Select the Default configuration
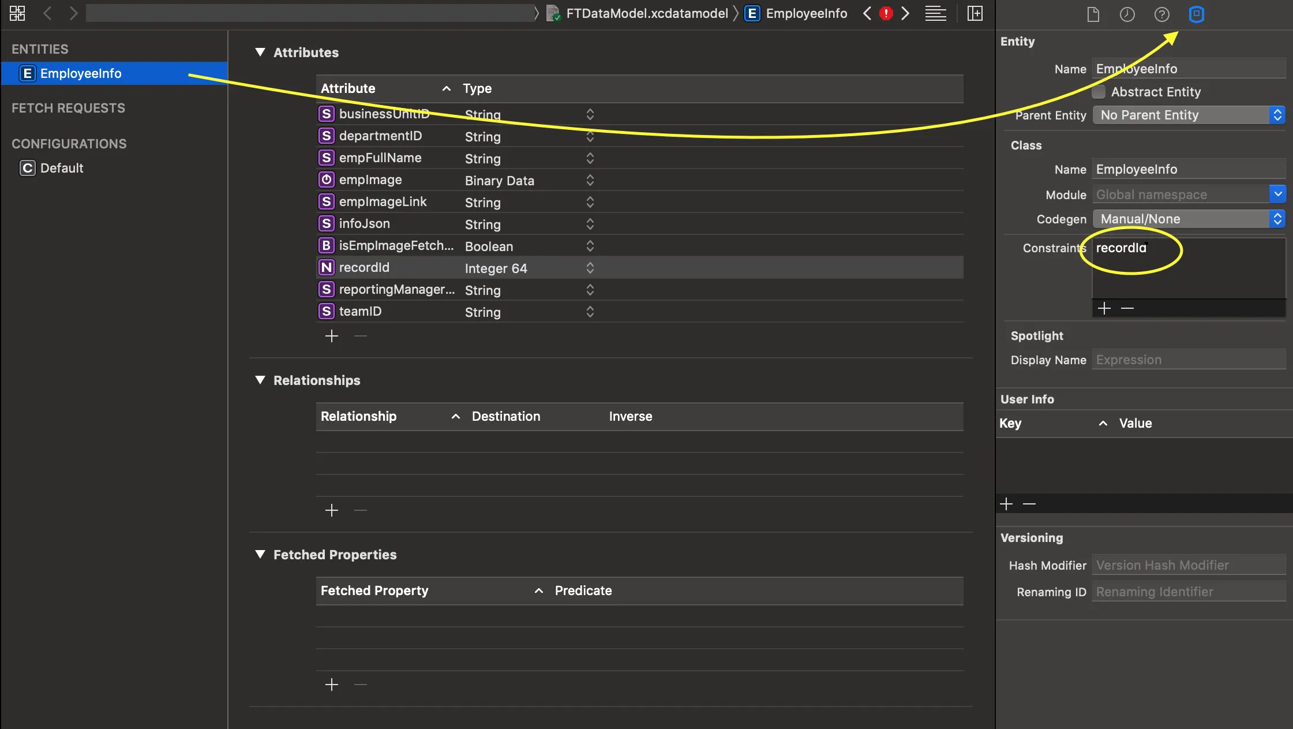This screenshot has height=729, width=1293. pyautogui.click(x=61, y=168)
